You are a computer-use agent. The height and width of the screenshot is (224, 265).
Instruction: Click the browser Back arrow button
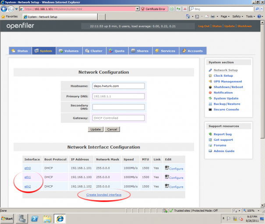(x=4, y=9)
